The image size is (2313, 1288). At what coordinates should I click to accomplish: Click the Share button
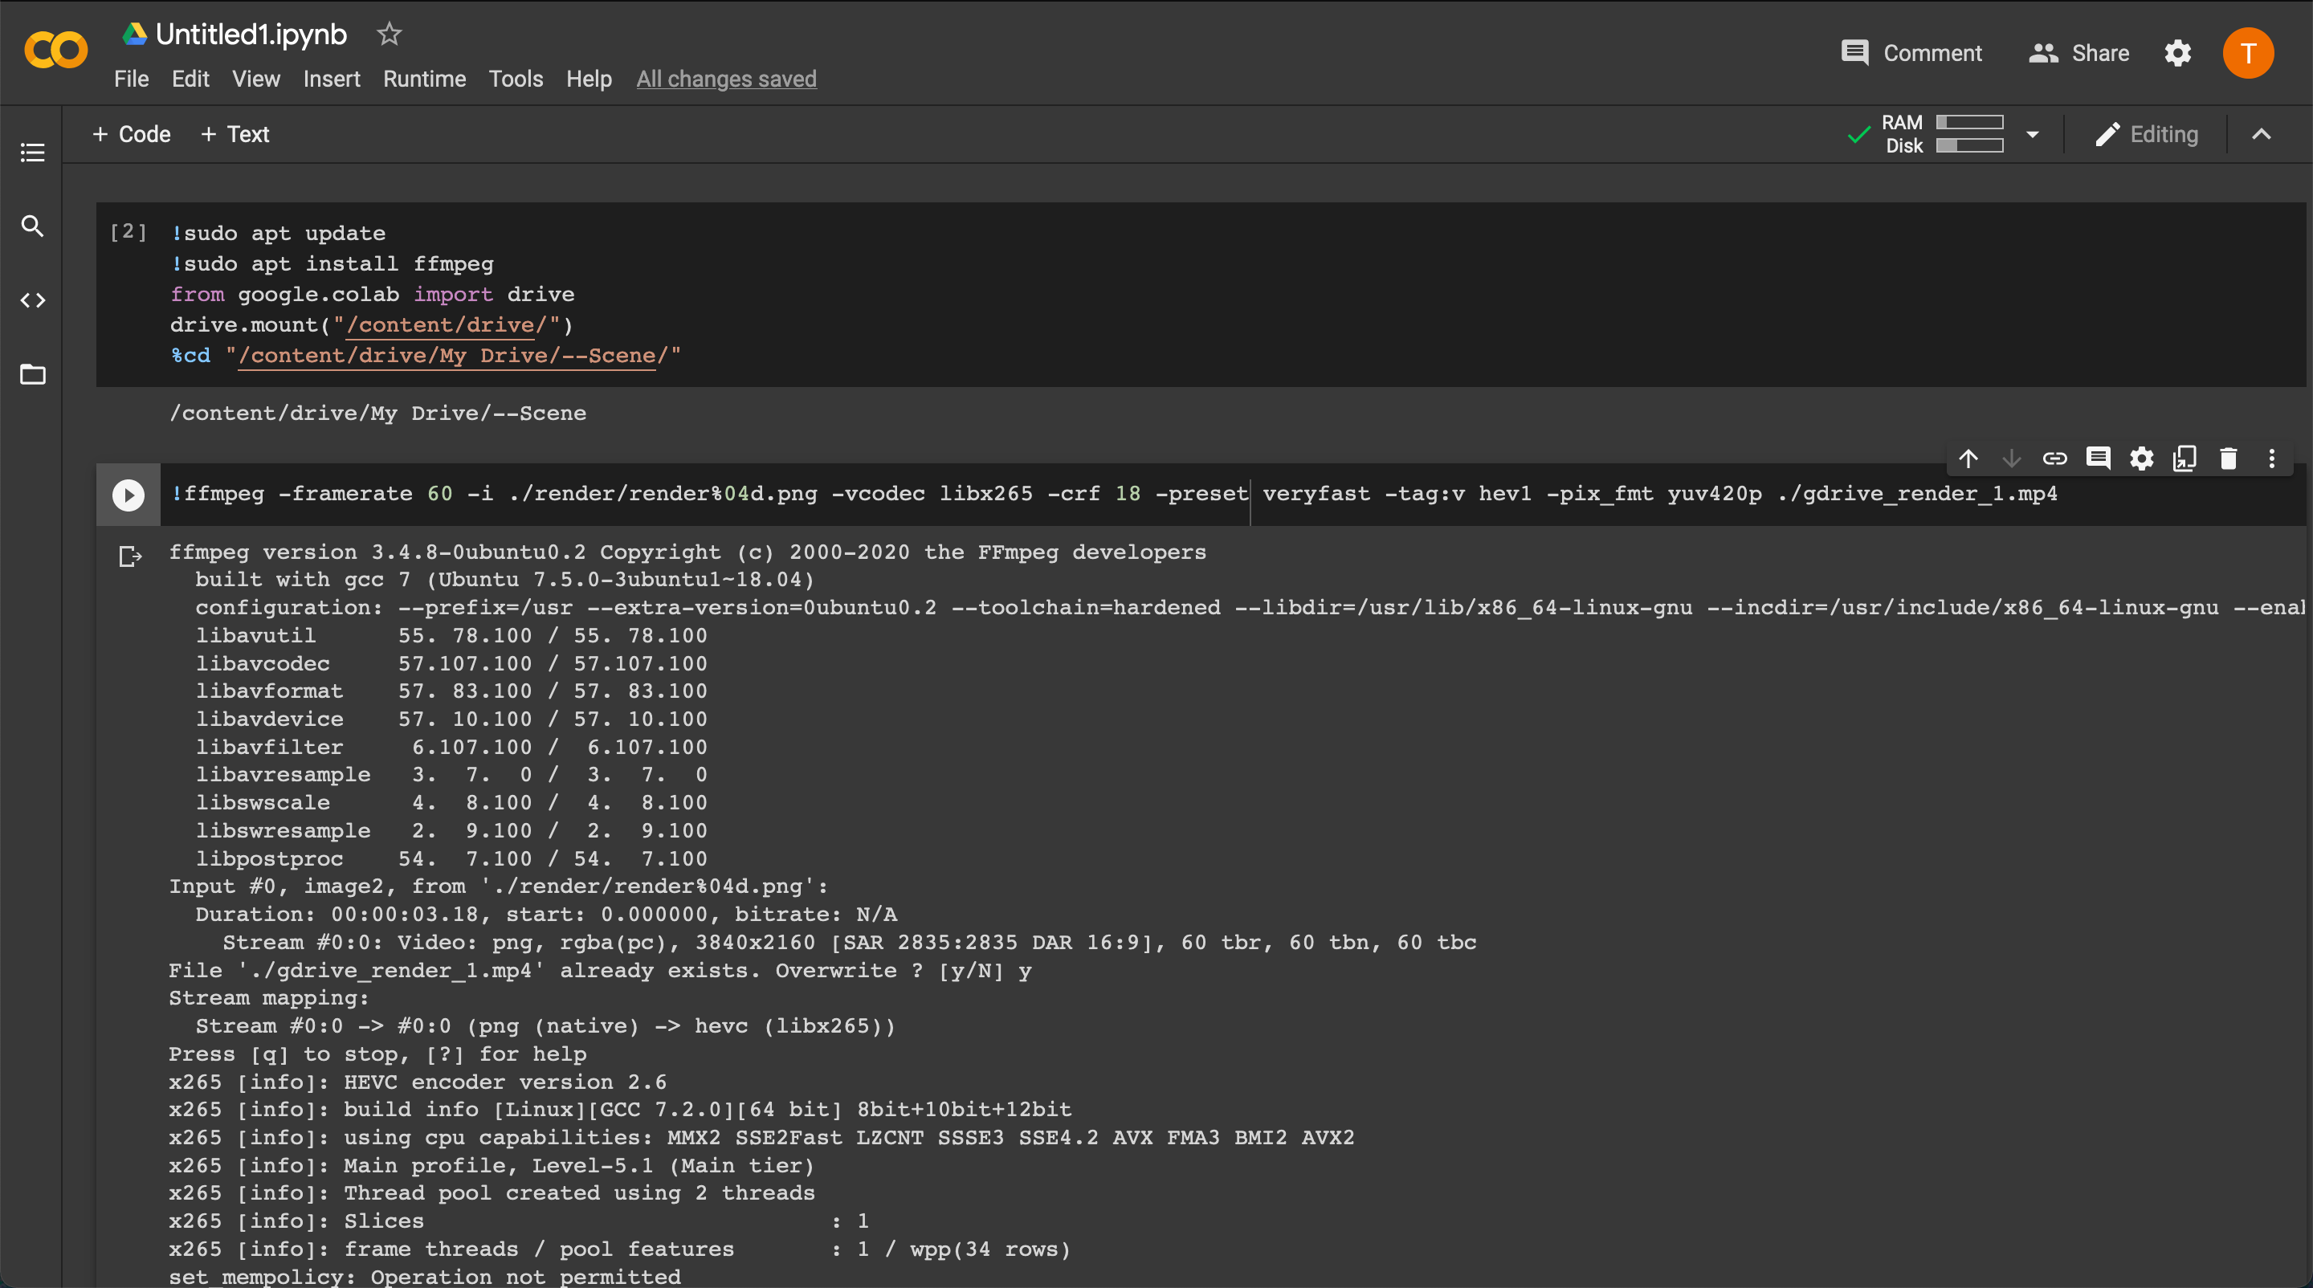pyautogui.click(x=2078, y=53)
